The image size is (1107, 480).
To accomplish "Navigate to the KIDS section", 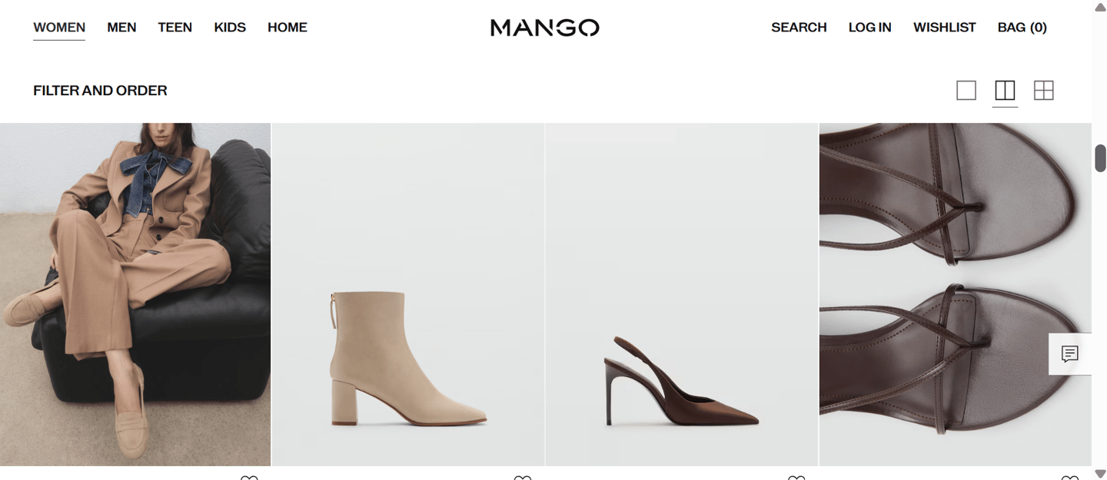I will pyautogui.click(x=230, y=28).
